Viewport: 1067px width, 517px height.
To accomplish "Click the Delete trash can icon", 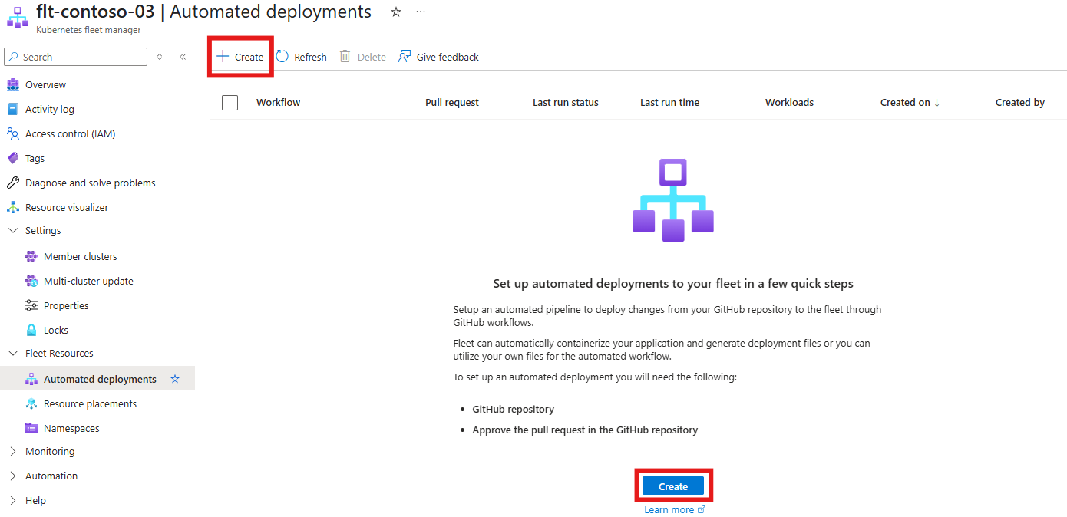I will tap(345, 56).
